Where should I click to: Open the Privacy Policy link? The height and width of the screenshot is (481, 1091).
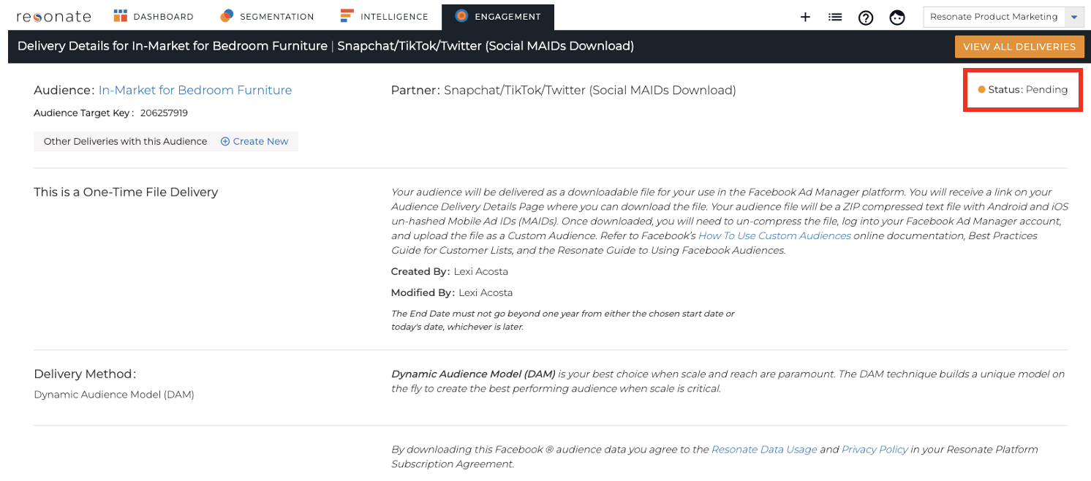click(875, 450)
